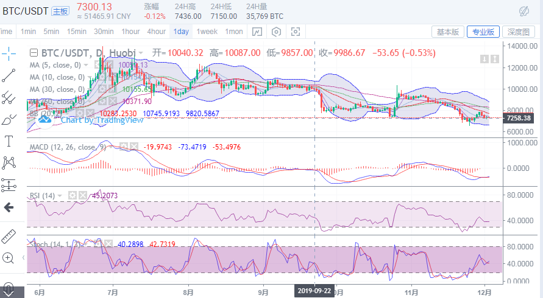Remove the Stoch indicator
Image resolution: width=543 pixels, height=298 pixels.
(x=108, y=244)
